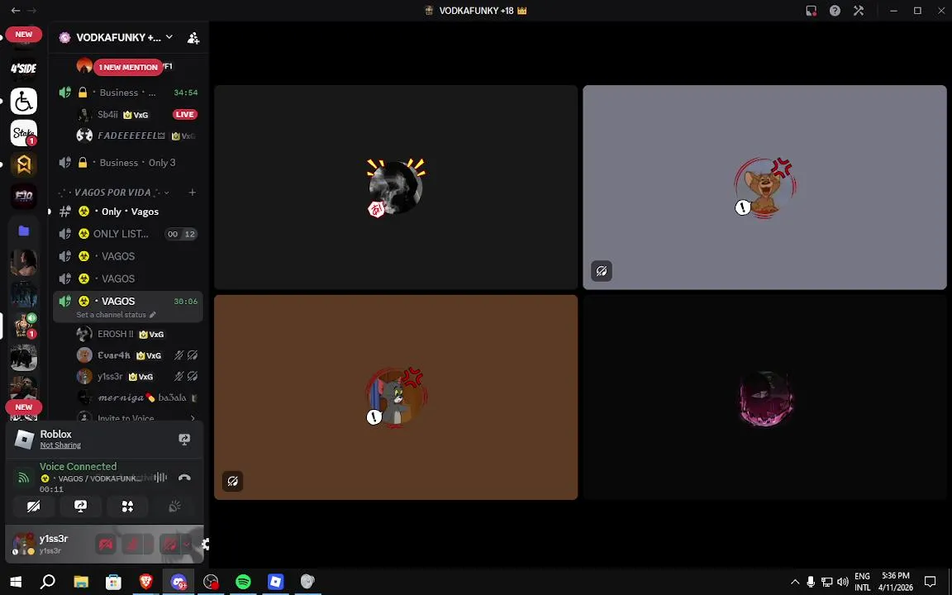This screenshot has width=952, height=595.
Task: Open the Discord inbox icon
Action: pos(812,10)
